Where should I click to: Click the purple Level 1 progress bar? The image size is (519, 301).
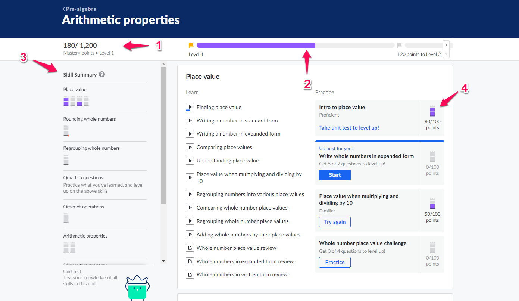pyautogui.click(x=256, y=45)
